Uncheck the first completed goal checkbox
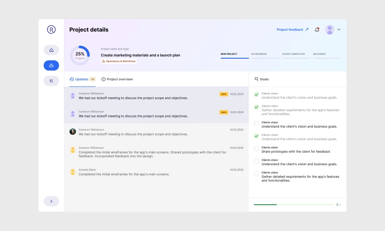385x231 pixels. [x=257, y=94]
